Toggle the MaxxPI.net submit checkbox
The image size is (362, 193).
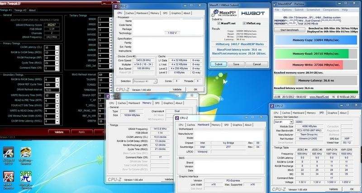click(219, 24)
